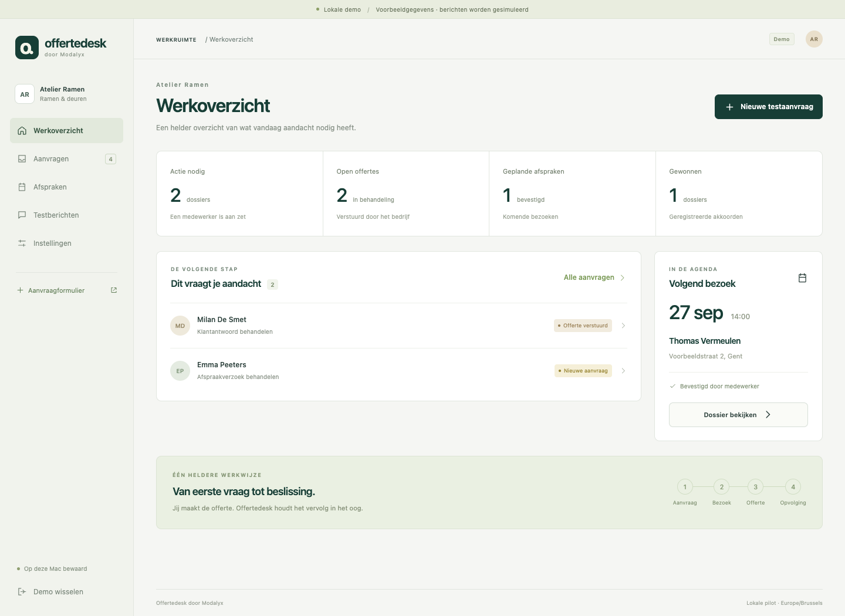845x616 pixels.
Task: Click the checkmark icon beside Bevestigd door medewerker
Action: pyautogui.click(x=672, y=386)
